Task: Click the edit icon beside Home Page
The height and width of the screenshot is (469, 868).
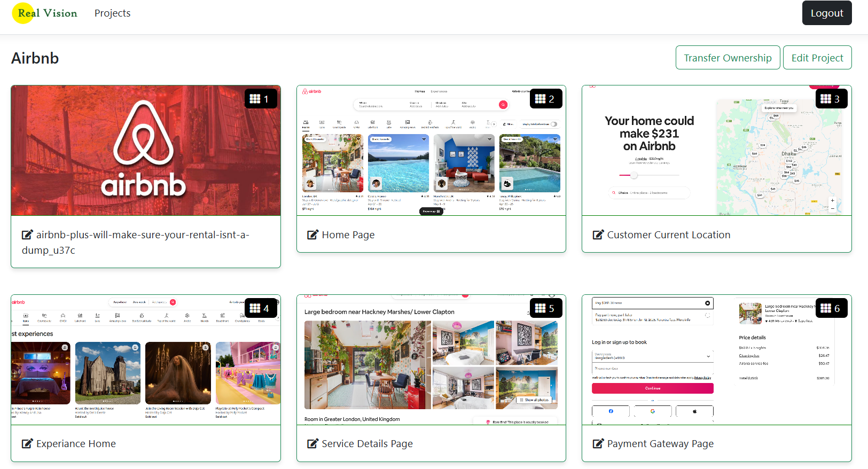Action: coord(312,234)
